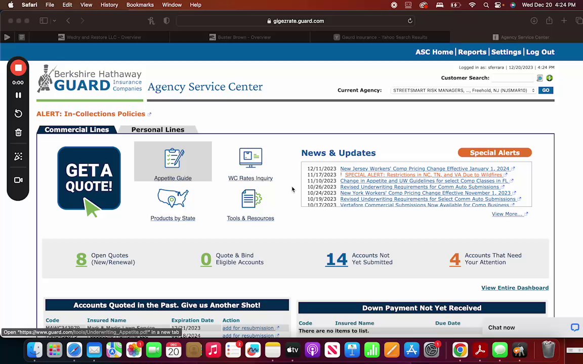Expand the Current Agency dropdown
Viewport: 583px width, 364px height.
(x=463, y=90)
